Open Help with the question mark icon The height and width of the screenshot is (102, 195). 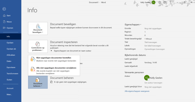tap(170, 2)
